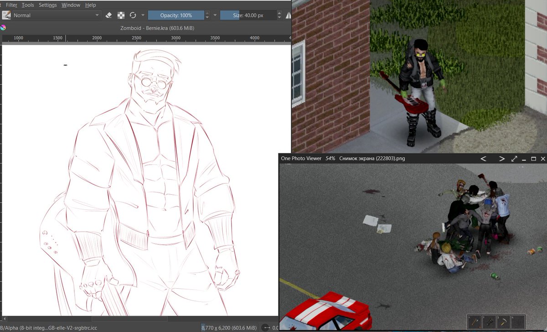The height and width of the screenshot is (332, 547).
Task: Close the One Photo Viewer window
Action: 542,158
